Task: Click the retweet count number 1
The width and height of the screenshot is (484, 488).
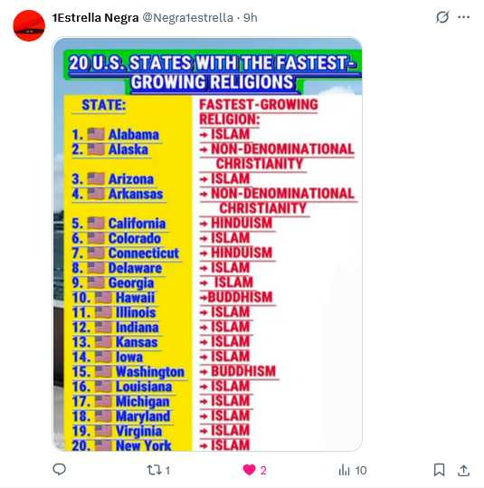Action: click(167, 470)
